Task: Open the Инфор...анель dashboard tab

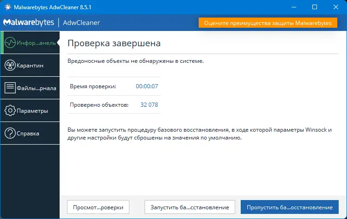Action: pyautogui.click(x=30, y=43)
